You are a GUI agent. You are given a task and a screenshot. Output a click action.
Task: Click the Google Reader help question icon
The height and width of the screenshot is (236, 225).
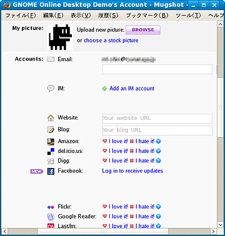(158, 217)
